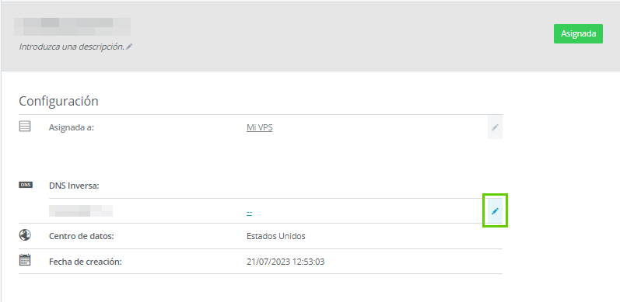Screen dimensions: 620x302
Task: Click the grey pencil to edit 'Asignada a'
Action: [495, 127]
